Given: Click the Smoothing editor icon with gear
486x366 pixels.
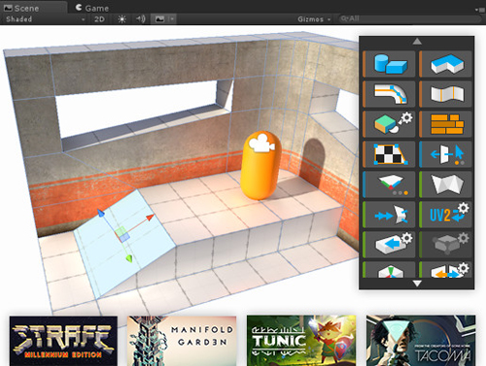Looking at the screenshot, I should coord(389,124).
